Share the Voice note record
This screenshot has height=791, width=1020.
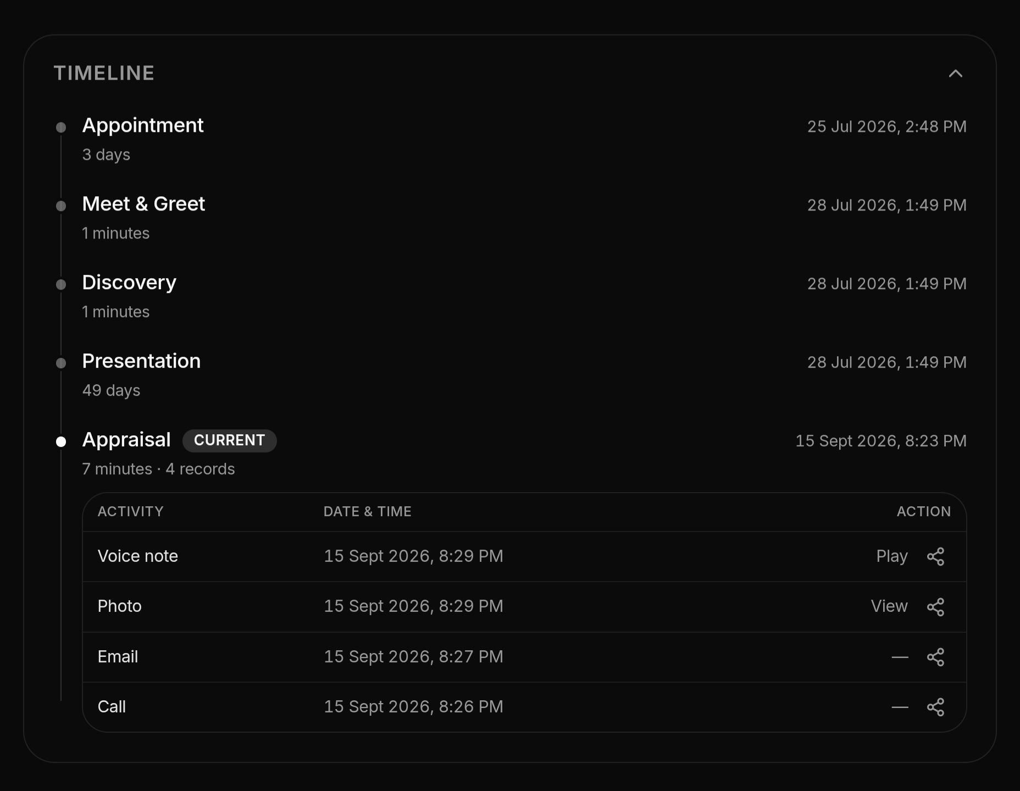click(935, 556)
